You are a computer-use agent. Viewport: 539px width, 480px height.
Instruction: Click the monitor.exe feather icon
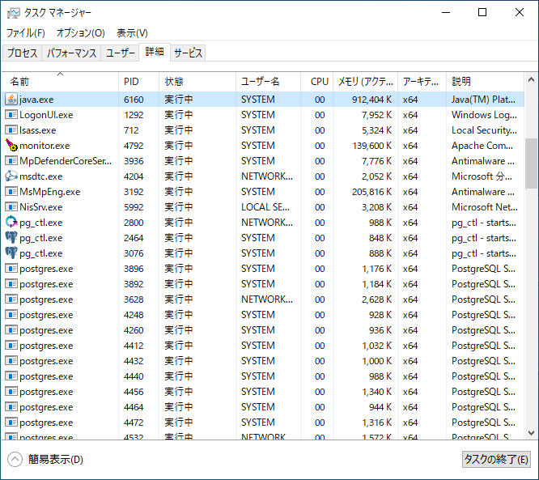pos(11,146)
